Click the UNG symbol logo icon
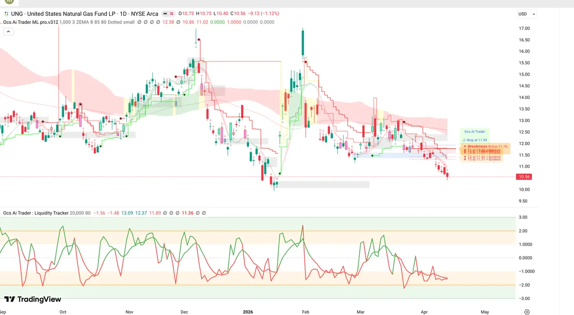 [x=5, y=14]
